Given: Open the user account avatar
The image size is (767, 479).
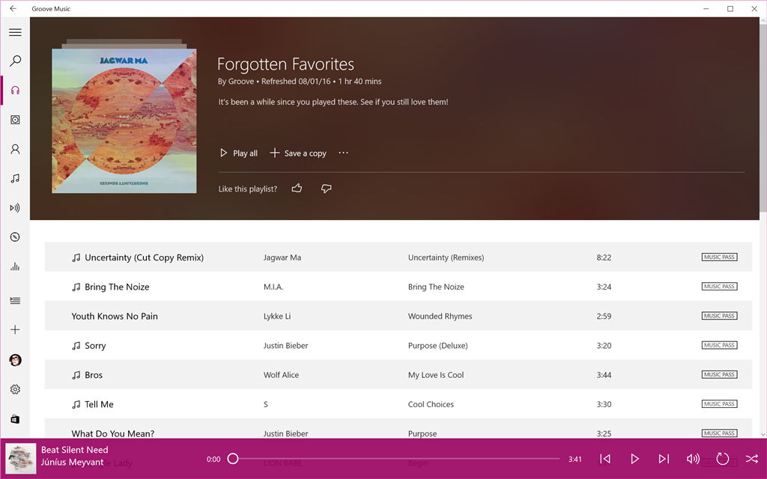Looking at the screenshot, I should coord(15,360).
